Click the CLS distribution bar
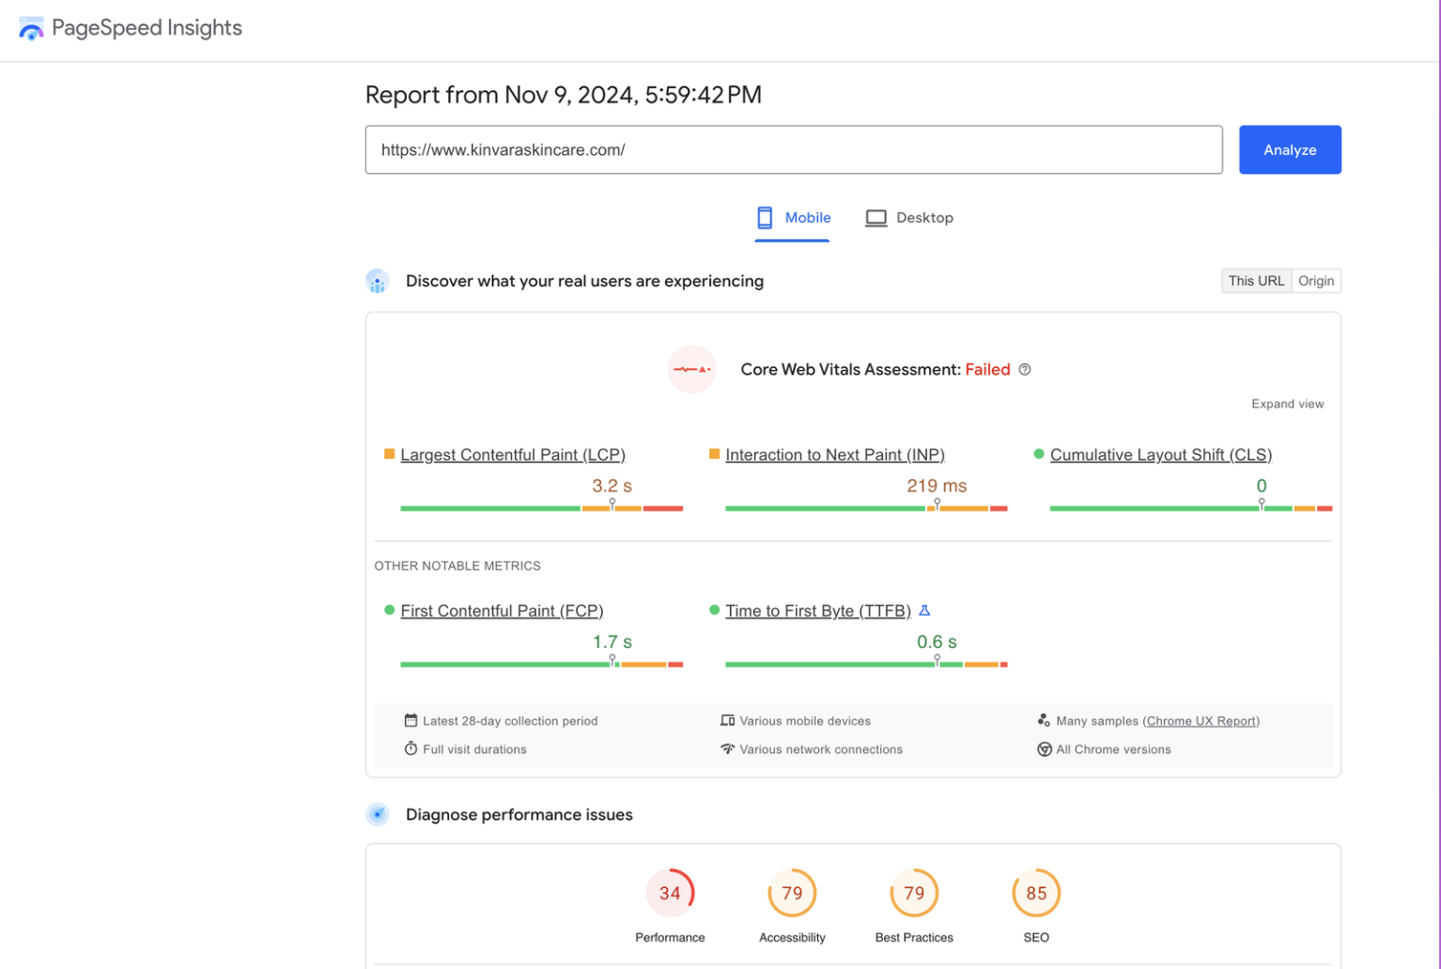This screenshot has width=1441, height=969. 1191,508
